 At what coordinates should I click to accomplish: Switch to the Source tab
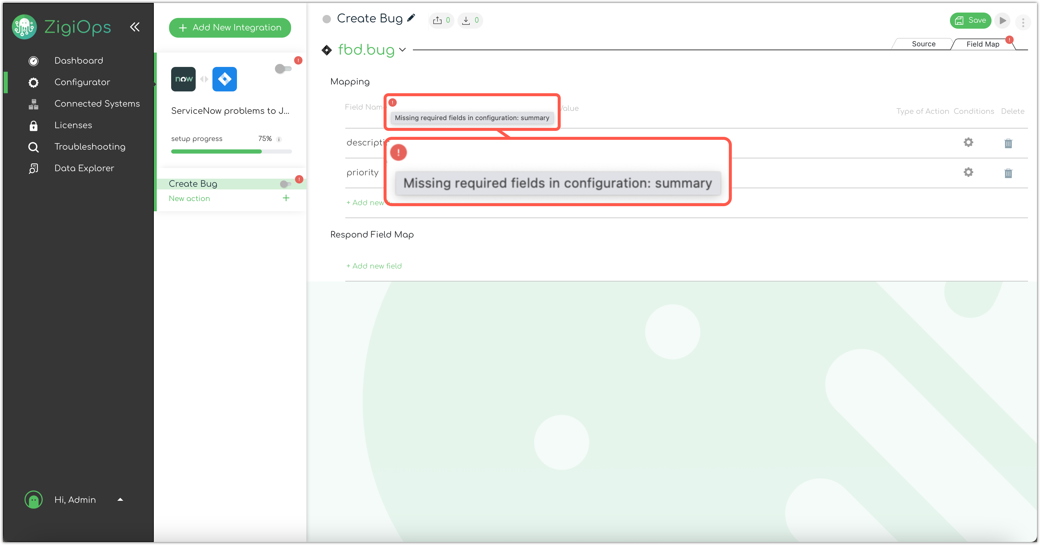point(923,44)
